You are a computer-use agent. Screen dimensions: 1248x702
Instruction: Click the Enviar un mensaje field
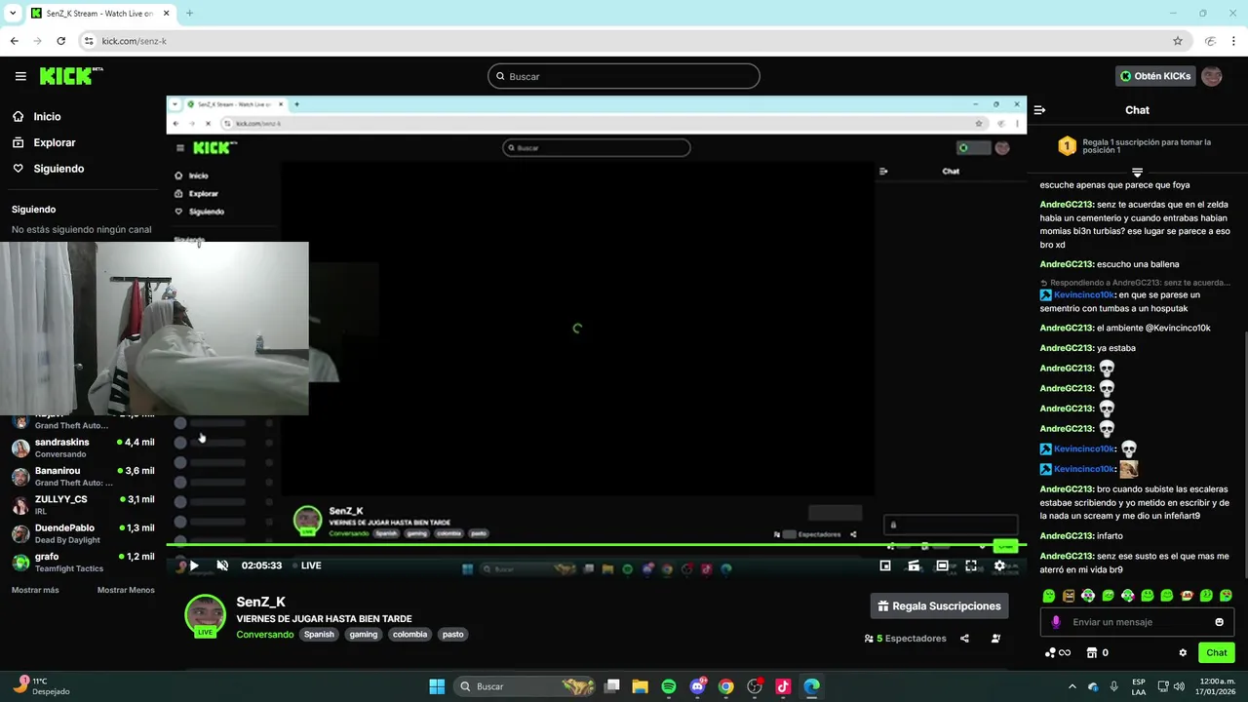pos(1137,622)
